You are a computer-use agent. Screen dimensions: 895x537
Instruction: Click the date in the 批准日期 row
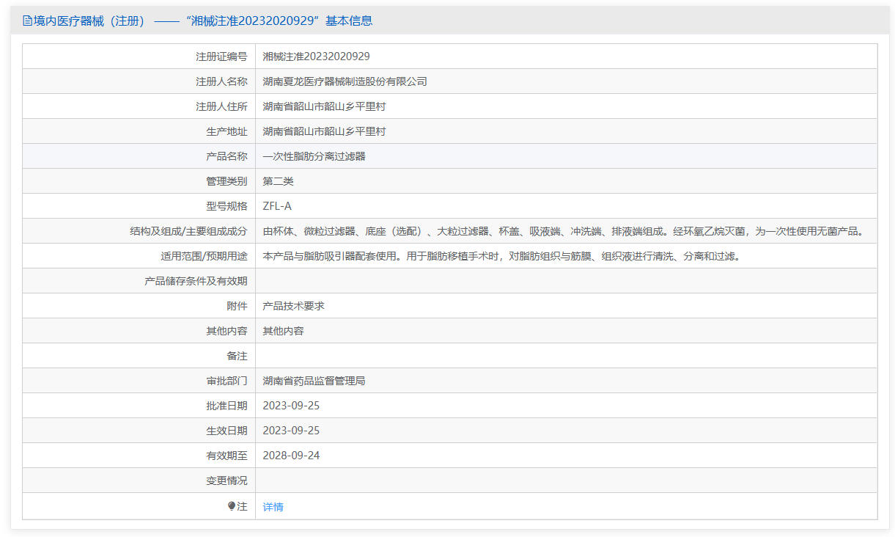click(291, 406)
